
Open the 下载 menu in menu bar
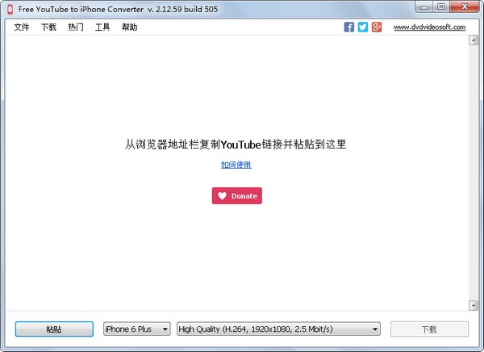coord(48,27)
